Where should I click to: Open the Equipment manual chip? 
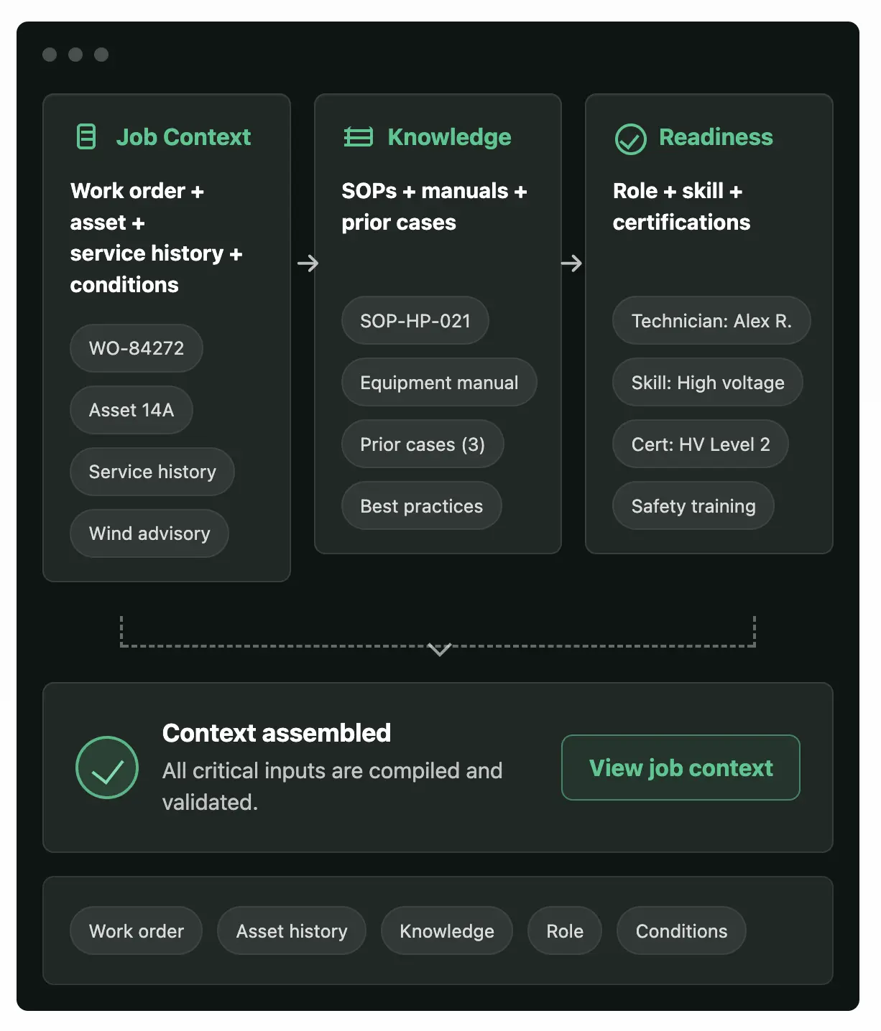pyautogui.click(x=439, y=382)
